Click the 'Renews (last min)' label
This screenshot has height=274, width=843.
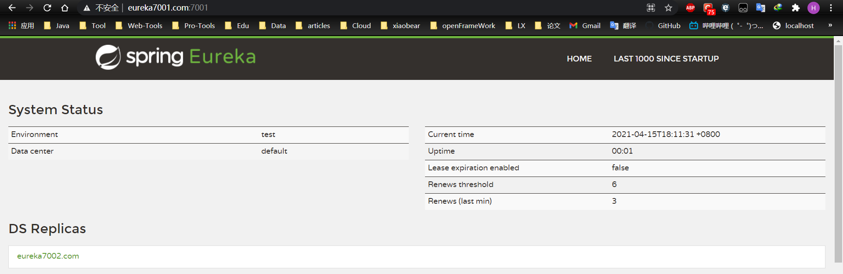click(460, 201)
